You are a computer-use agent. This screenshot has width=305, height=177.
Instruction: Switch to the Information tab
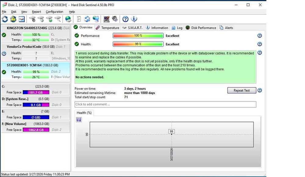[x=157, y=28]
